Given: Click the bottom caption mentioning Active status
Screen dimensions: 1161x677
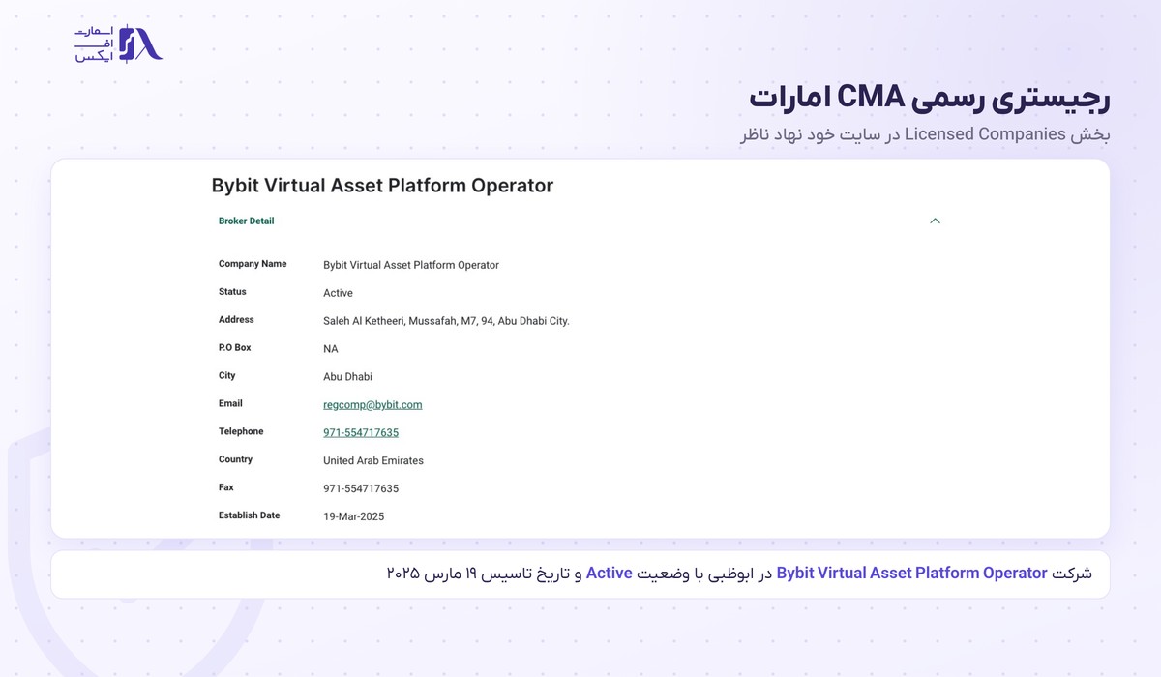Looking at the screenshot, I should click(x=738, y=574).
